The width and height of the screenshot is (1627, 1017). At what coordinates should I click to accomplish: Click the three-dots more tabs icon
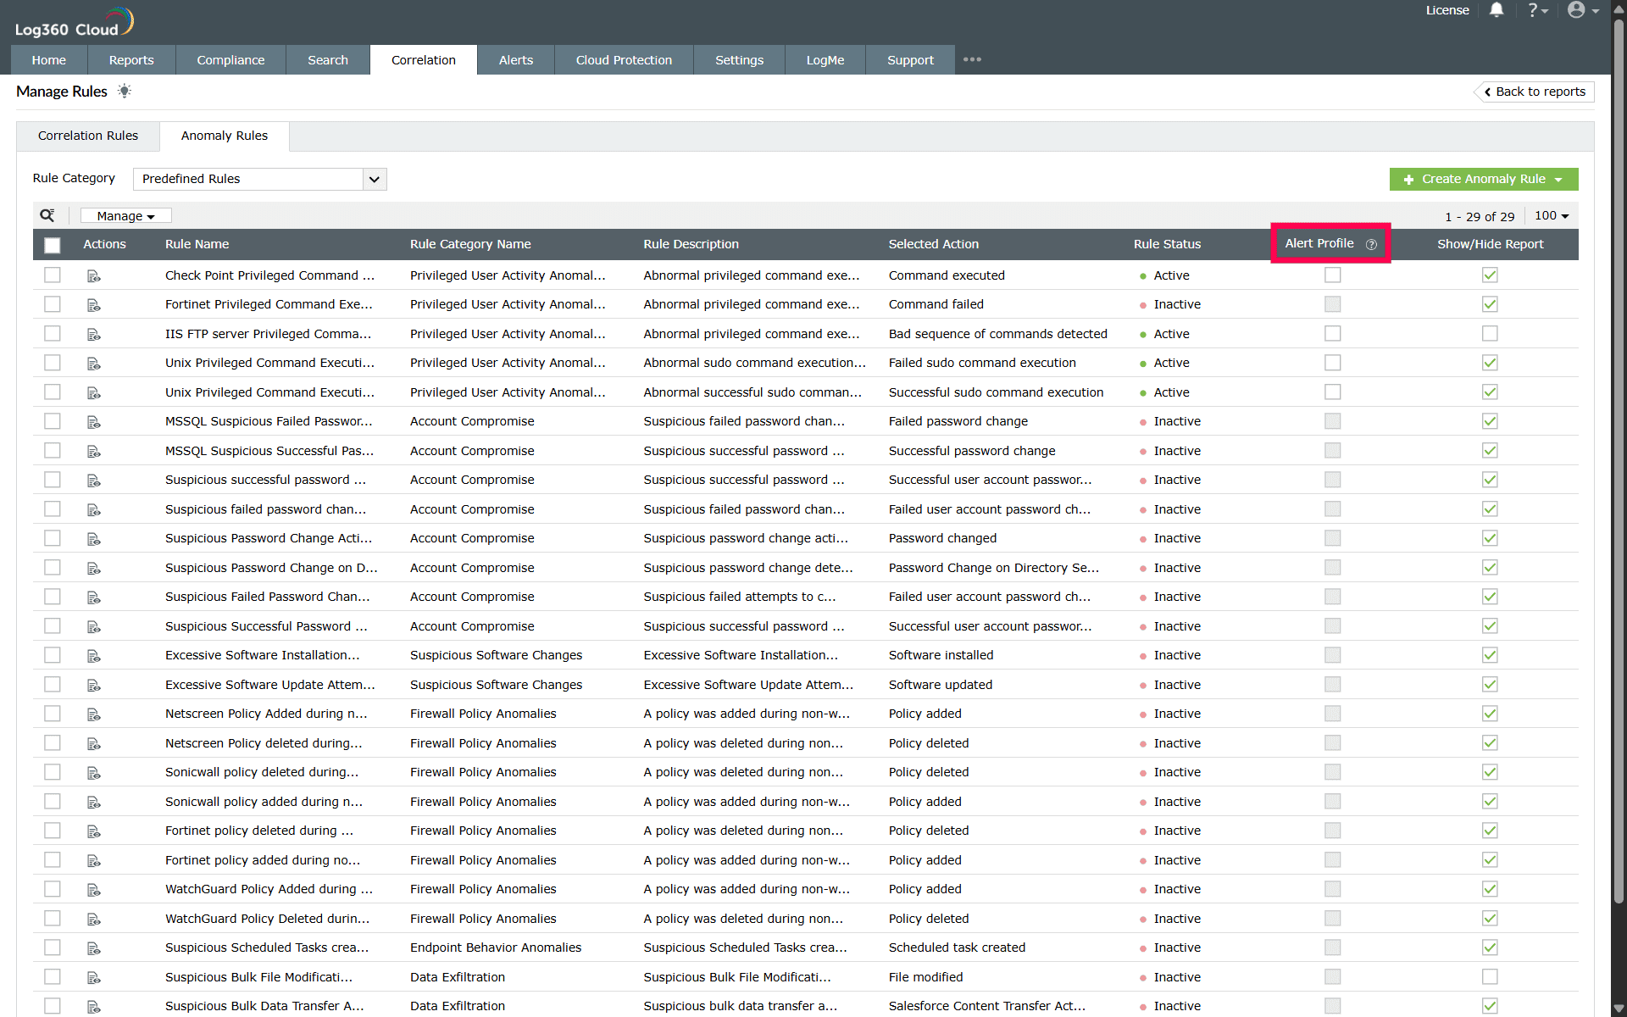coord(972,59)
